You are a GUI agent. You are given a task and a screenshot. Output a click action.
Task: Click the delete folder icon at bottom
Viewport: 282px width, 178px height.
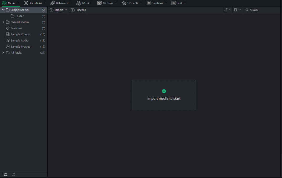(x=13, y=174)
